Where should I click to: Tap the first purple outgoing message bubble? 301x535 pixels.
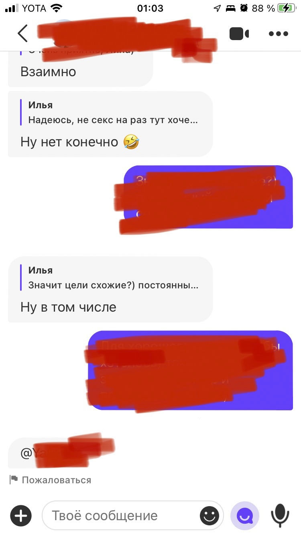click(x=208, y=197)
